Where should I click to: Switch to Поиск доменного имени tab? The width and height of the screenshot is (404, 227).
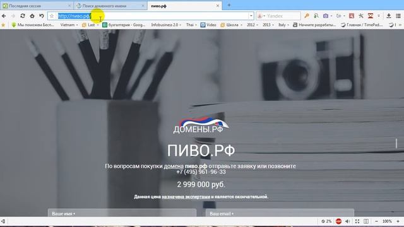point(110,6)
